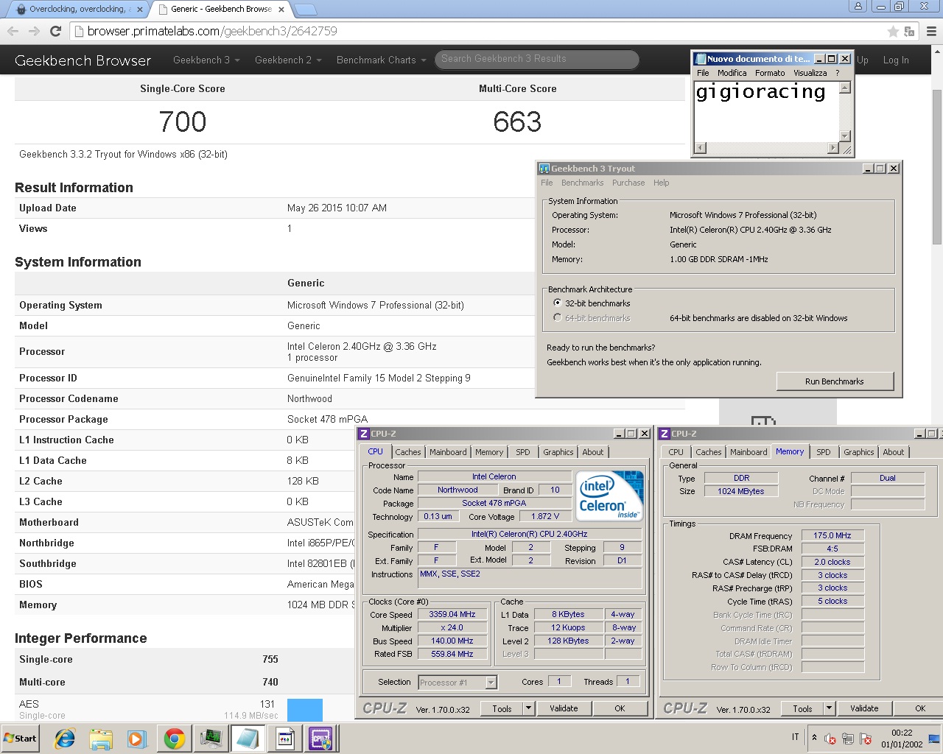The image size is (943, 754).
Task: Open the tray clock showing 00:22
Action: pos(902,739)
